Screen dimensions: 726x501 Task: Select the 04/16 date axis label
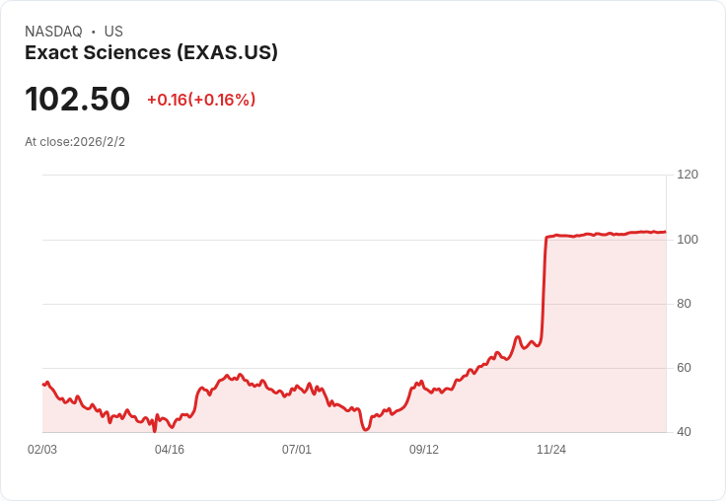(170, 450)
